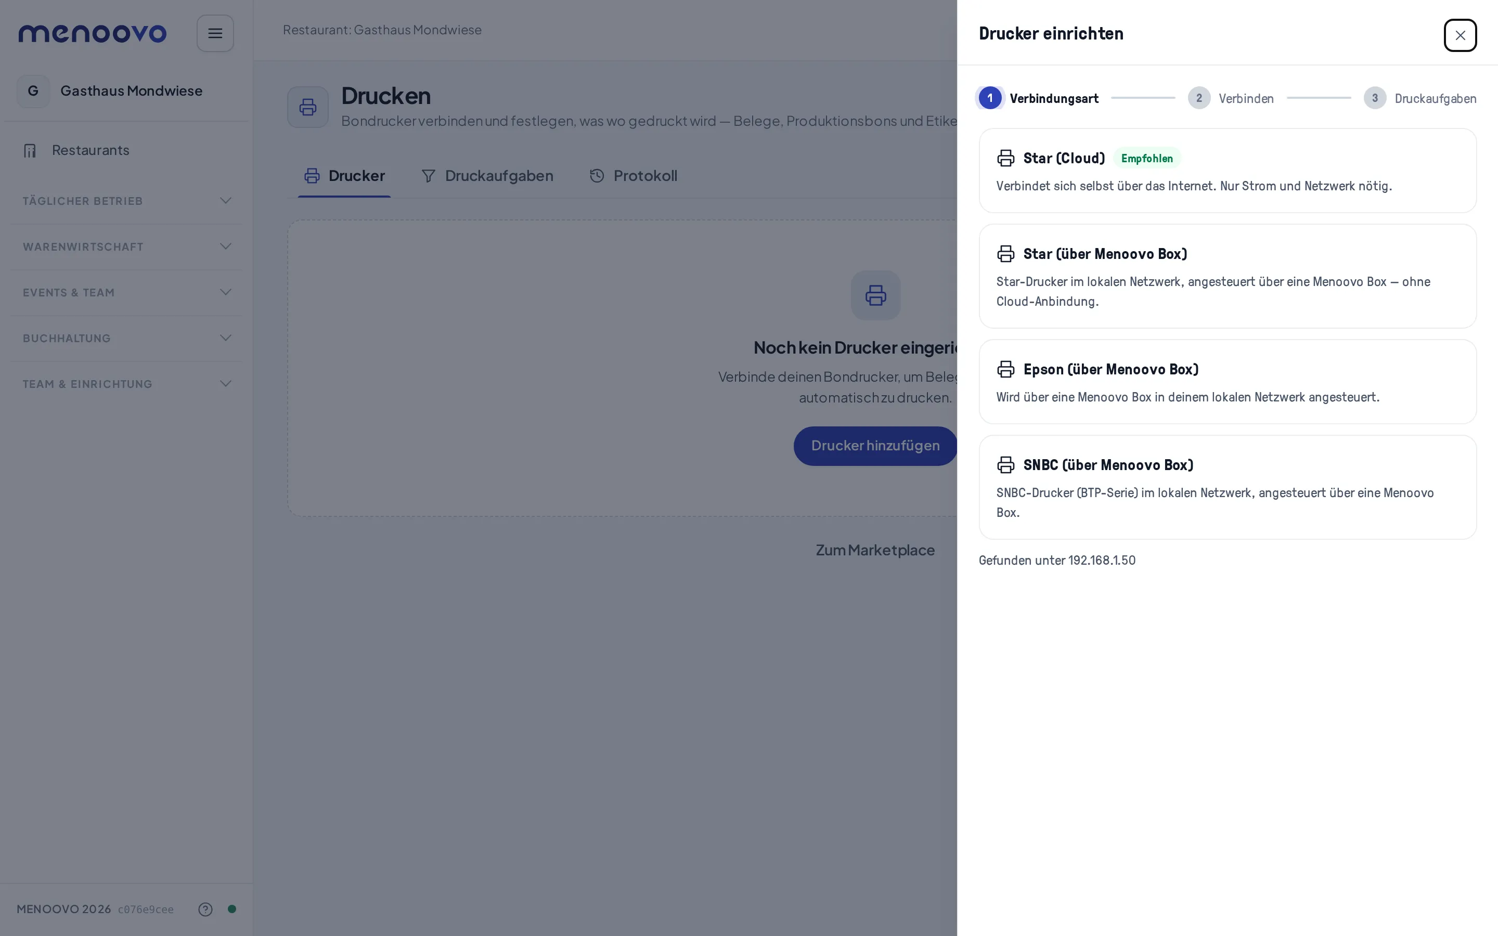
Task: Expand the Buchhaltung sidebar section
Action: pos(126,338)
